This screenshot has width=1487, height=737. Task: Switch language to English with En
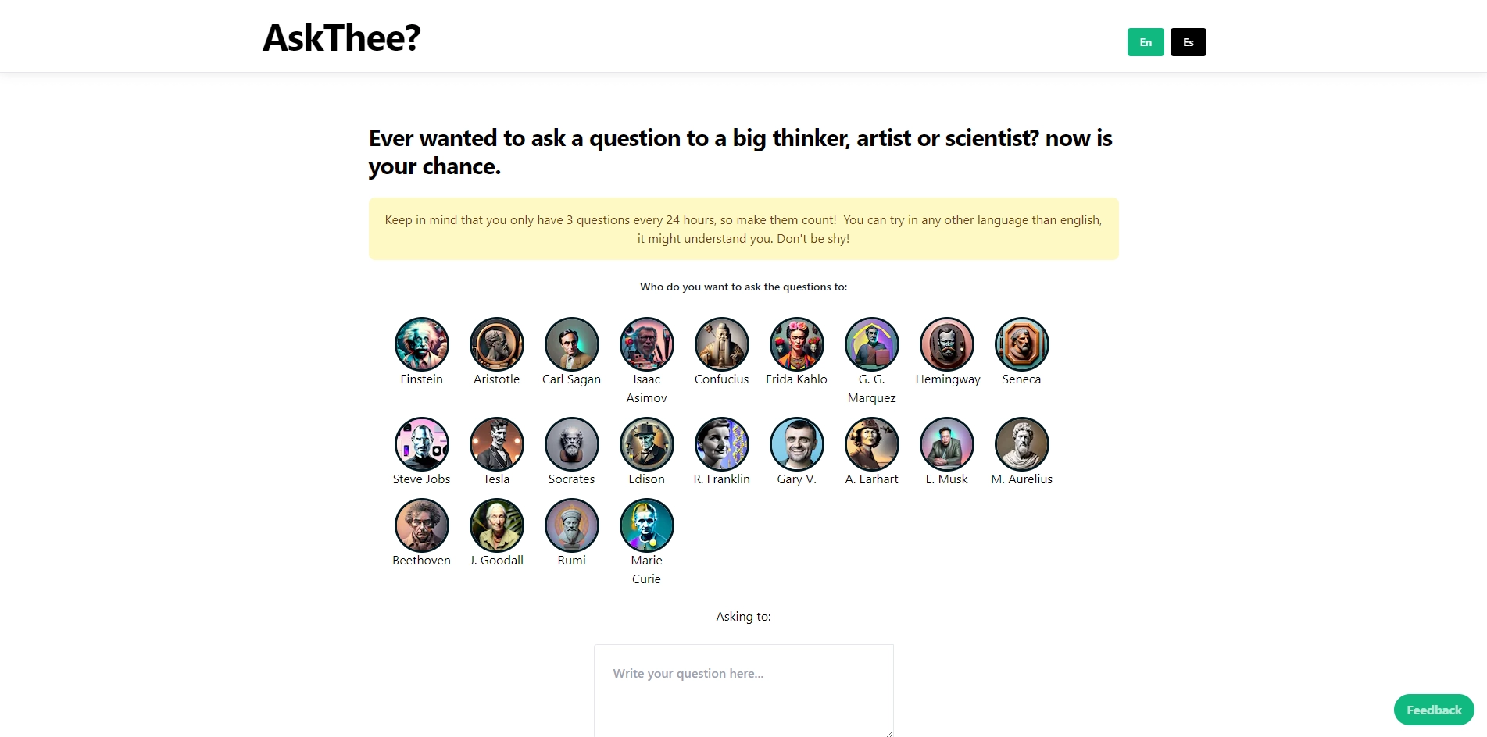pyautogui.click(x=1146, y=42)
